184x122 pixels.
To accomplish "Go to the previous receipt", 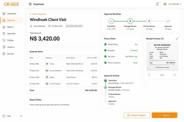I will coord(149,75).
